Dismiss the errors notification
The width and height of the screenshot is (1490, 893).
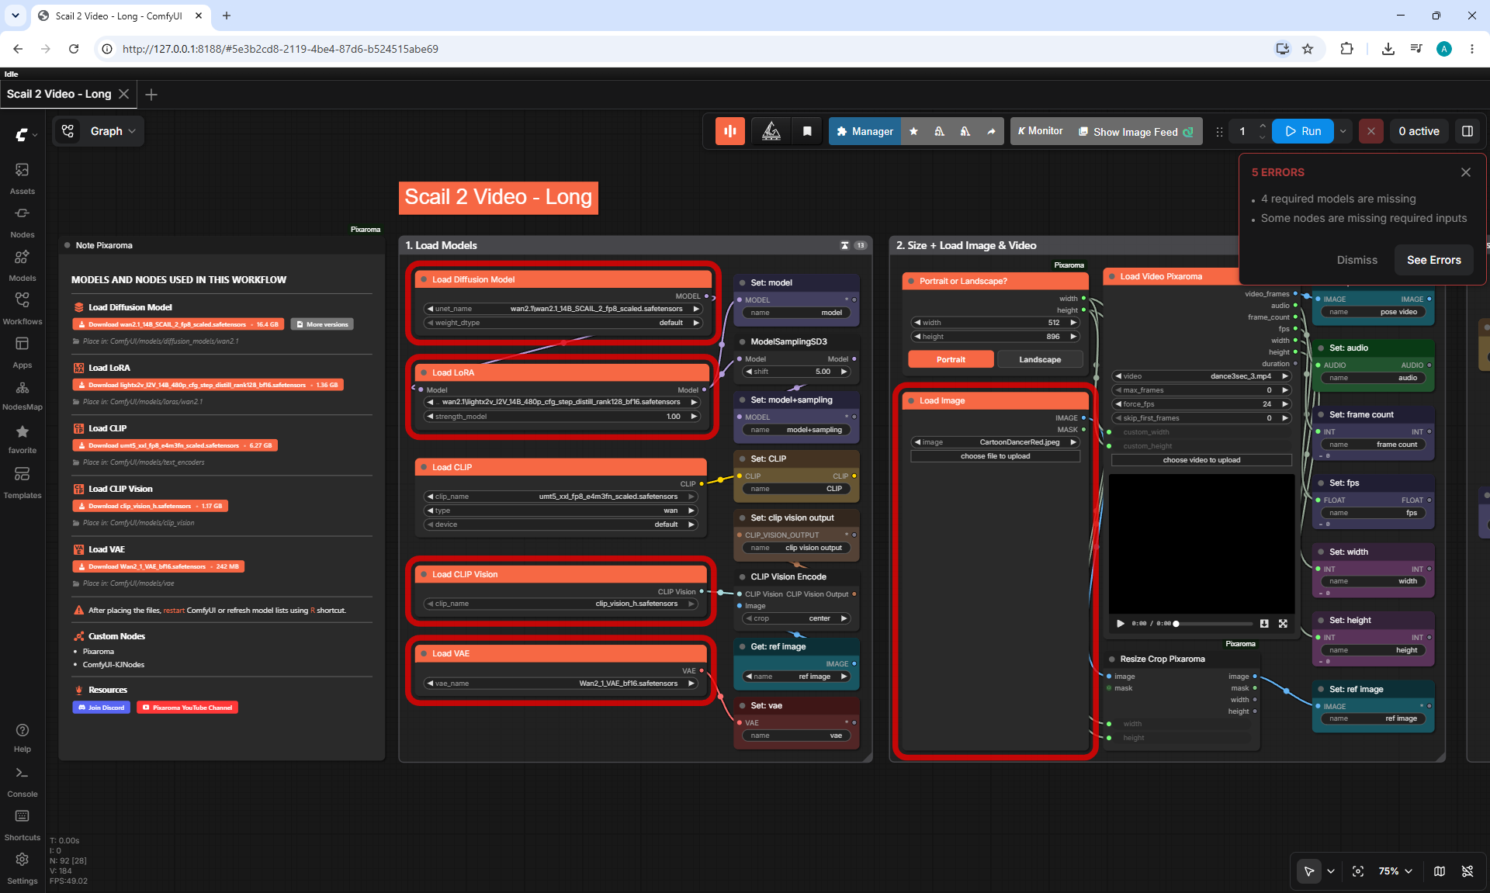click(1357, 260)
